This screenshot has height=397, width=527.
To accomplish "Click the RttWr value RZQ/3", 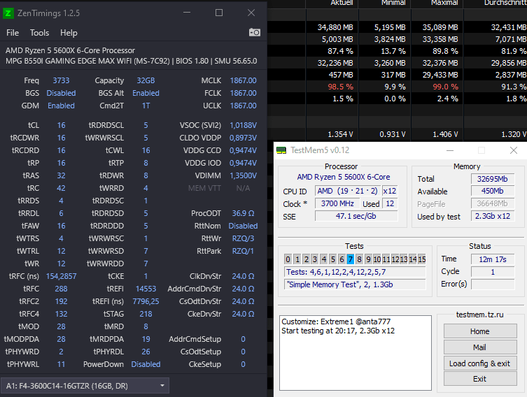I will point(243,238).
